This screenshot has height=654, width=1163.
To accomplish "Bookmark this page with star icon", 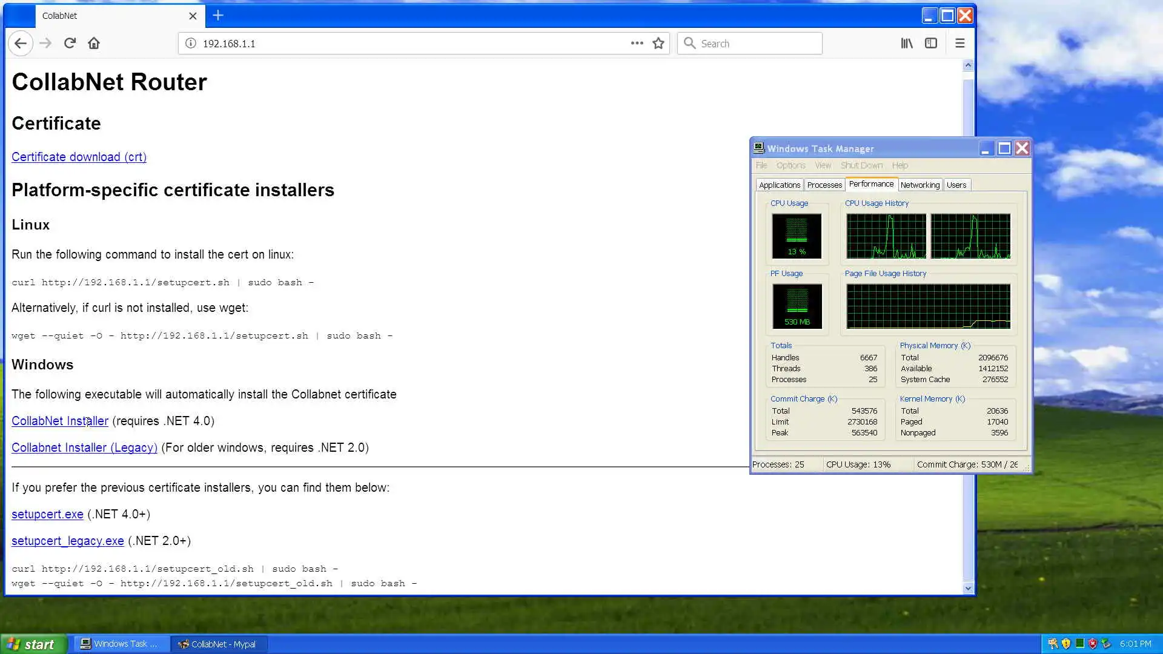I will pyautogui.click(x=658, y=43).
